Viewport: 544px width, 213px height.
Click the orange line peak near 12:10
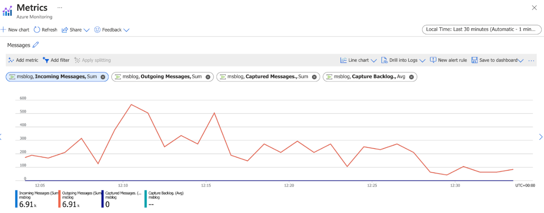click(131, 104)
